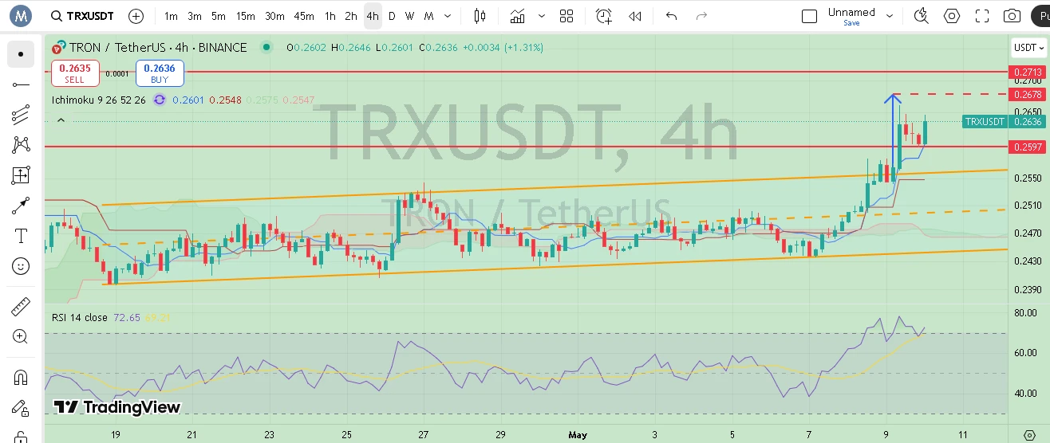Select the active 4h interval
Image resolution: width=1050 pixels, height=443 pixels.
pyautogui.click(x=373, y=16)
